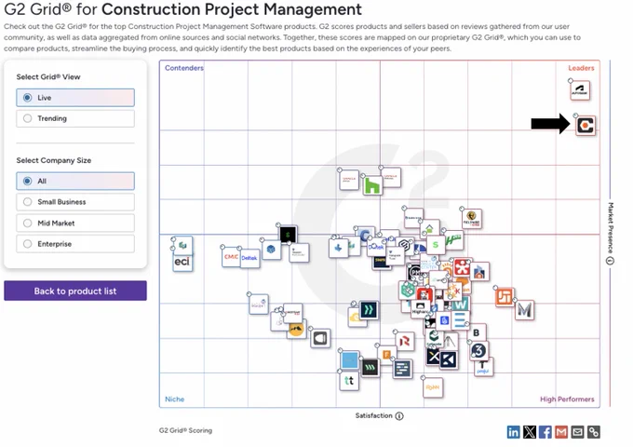Click the Niche quadrant label
The image size is (633, 447).
pos(174,400)
